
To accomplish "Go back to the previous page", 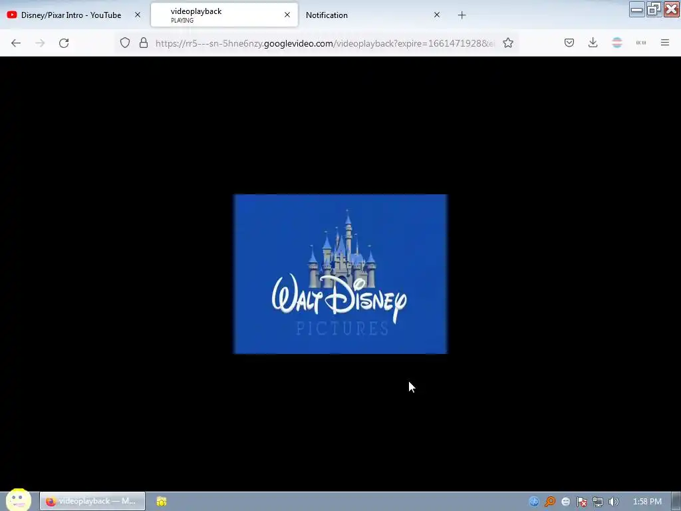I will (16, 43).
